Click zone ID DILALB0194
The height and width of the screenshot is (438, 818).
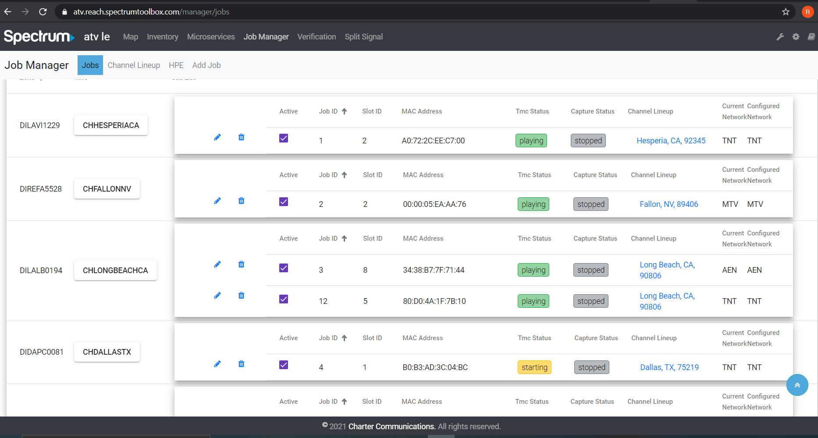(41, 271)
